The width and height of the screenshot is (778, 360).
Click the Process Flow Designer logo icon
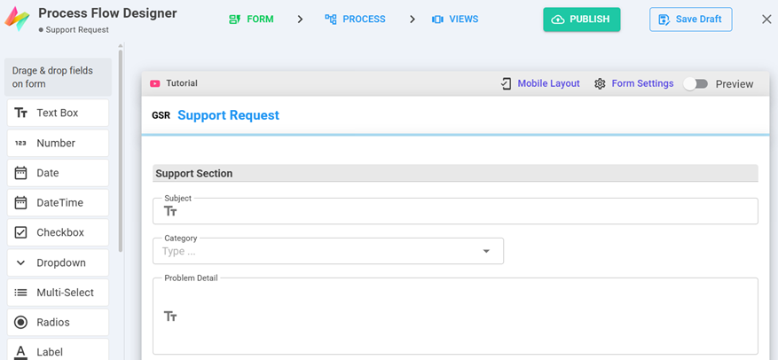click(17, 20)
